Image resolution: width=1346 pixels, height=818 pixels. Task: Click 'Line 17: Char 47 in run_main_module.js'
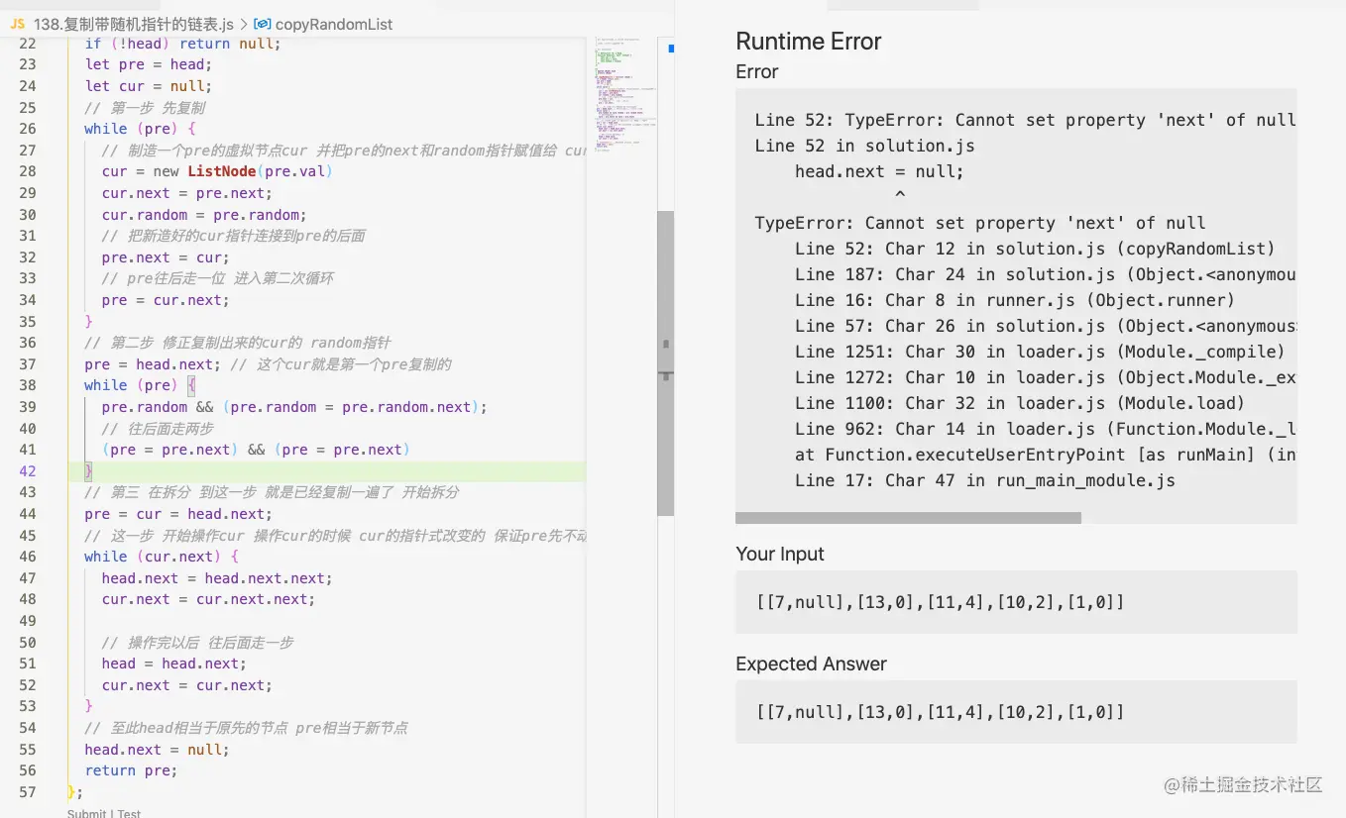pyautogui.click(x=985, y=480)
